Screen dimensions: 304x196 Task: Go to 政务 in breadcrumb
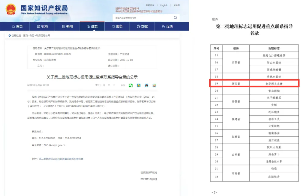32,36
